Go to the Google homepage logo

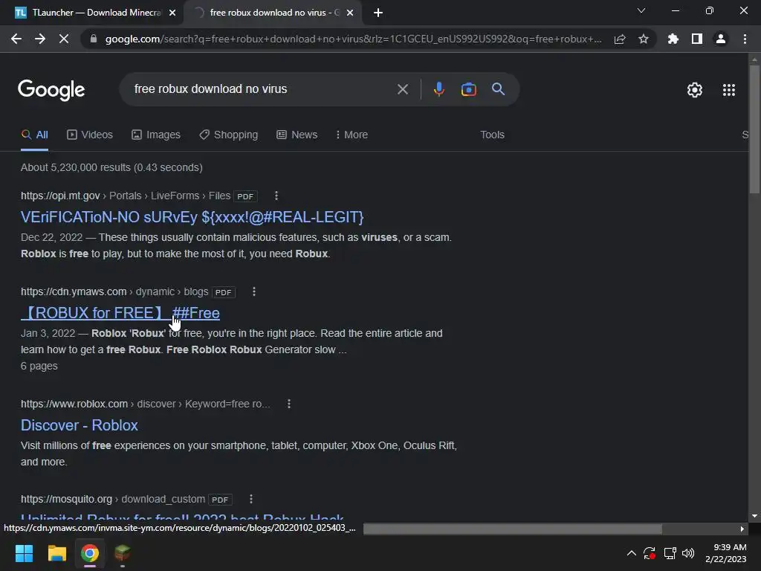(51, 90)
